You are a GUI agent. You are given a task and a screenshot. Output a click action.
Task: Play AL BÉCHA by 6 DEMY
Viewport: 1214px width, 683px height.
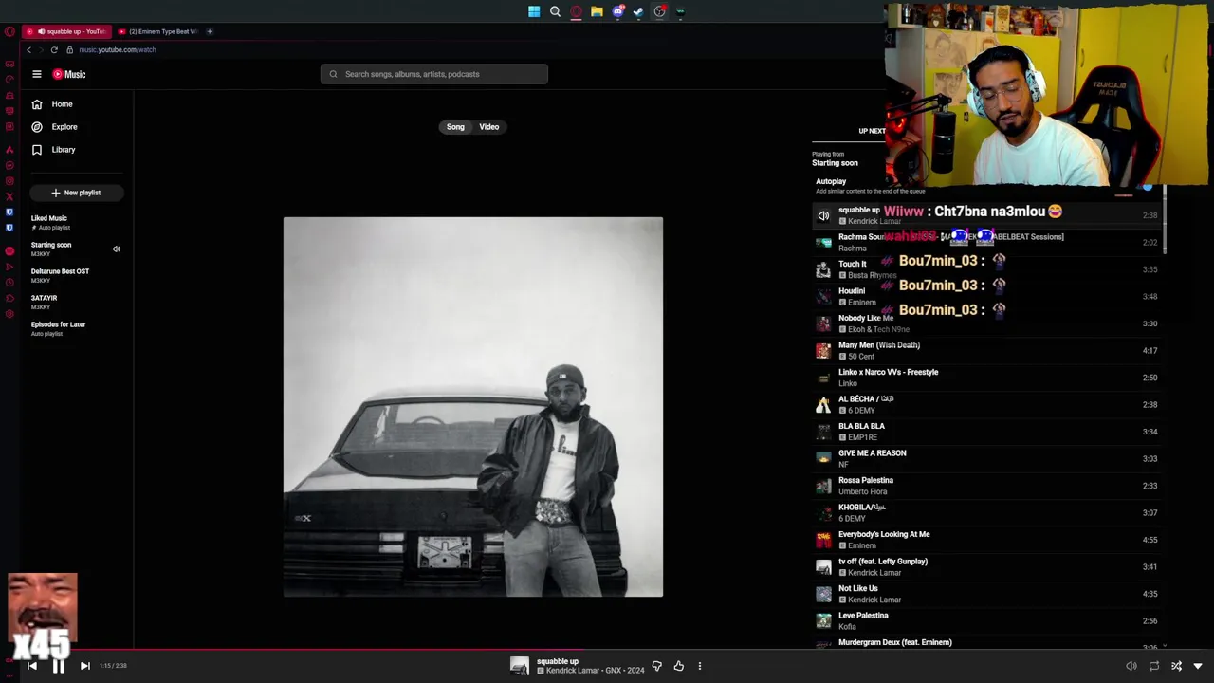pos(988,405)
